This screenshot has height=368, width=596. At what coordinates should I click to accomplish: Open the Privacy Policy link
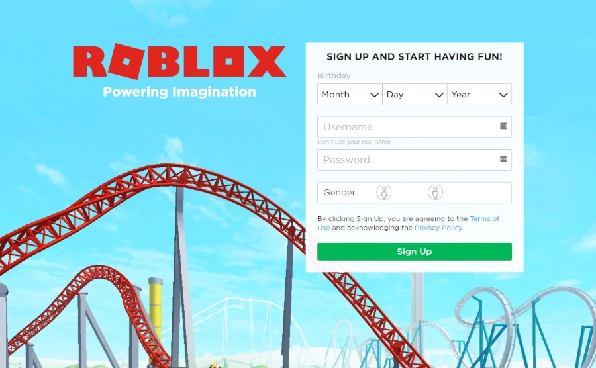[x=438, y=228]
